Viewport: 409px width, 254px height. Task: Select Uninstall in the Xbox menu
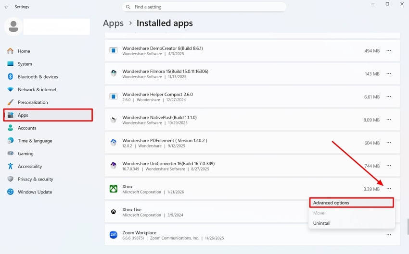click(x=351, y=223)
